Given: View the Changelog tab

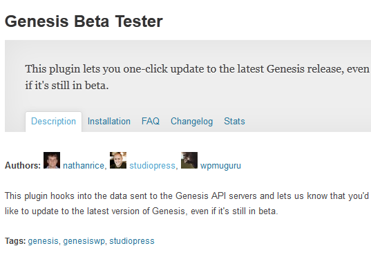Looking at the screenshot, I should 192,122.
